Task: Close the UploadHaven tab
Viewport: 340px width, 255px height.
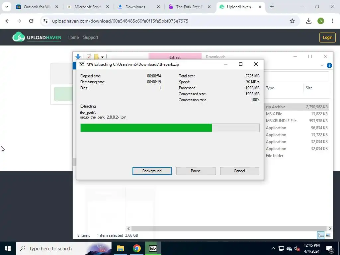Action: (260, 7)
